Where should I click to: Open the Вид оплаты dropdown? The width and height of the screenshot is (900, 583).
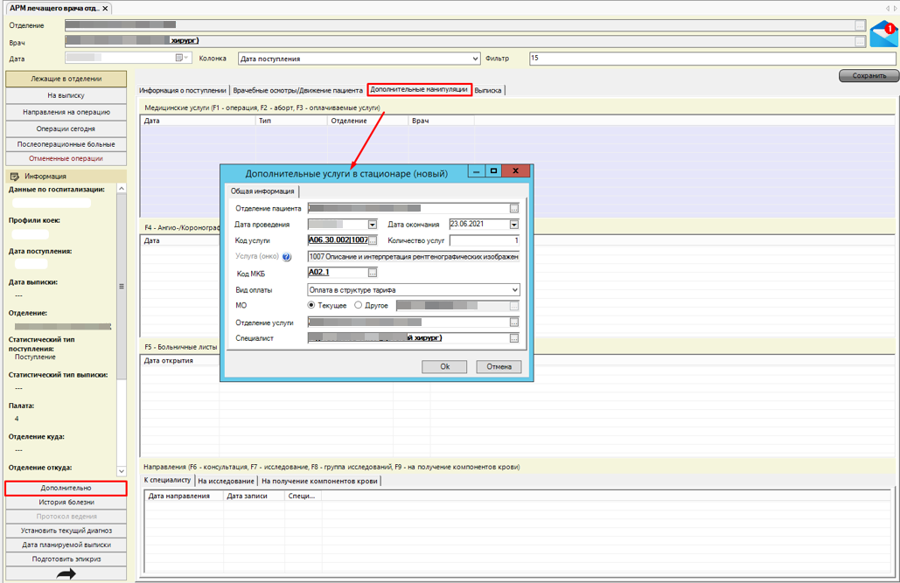(414, 290)
